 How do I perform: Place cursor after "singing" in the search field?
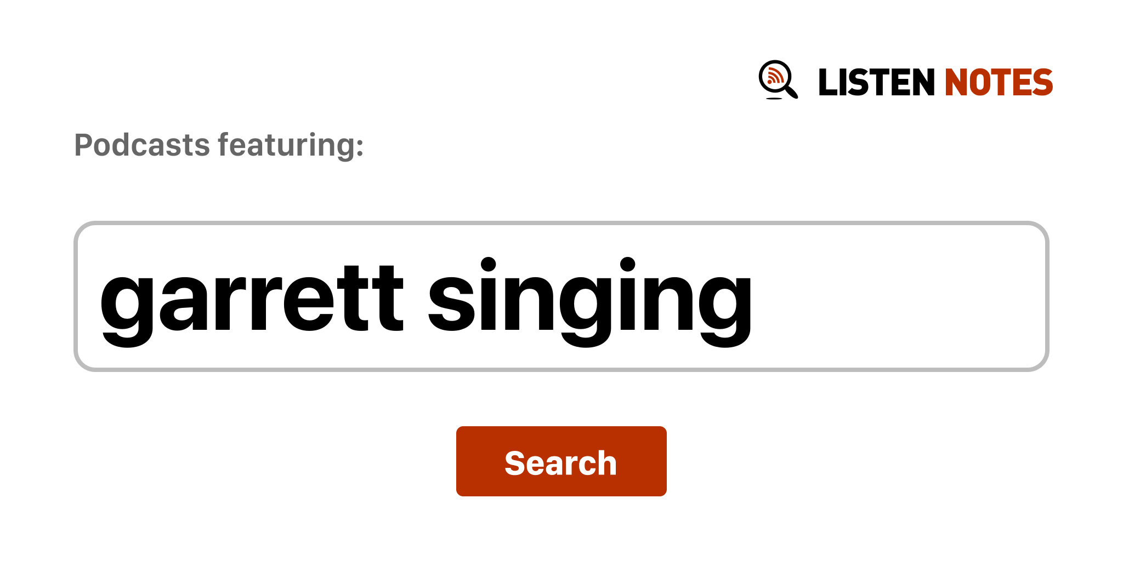click(756, 299)
